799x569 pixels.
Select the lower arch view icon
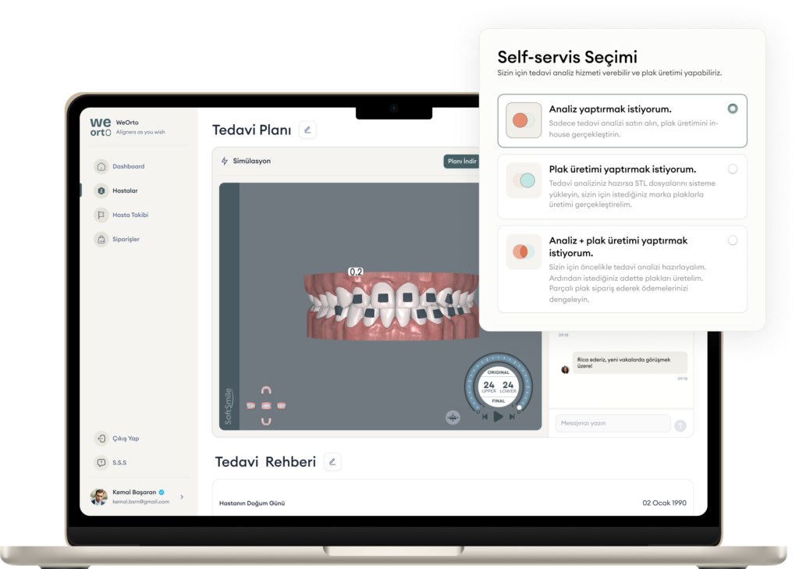click(266, 421)
